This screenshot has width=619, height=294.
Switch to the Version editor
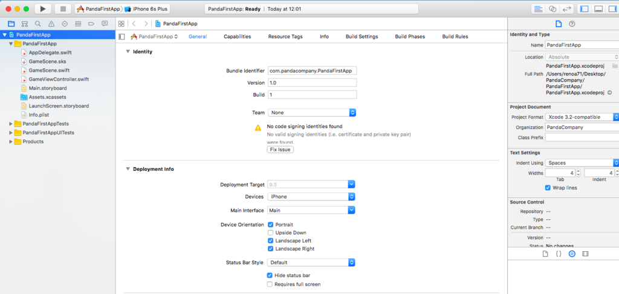tap(567, 8)
